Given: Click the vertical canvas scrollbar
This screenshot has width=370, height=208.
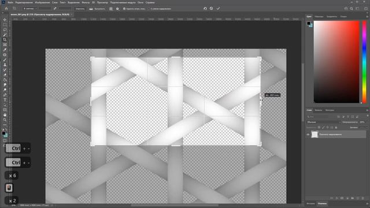Looking at the screenshot, I should click(x=303, y=92).
